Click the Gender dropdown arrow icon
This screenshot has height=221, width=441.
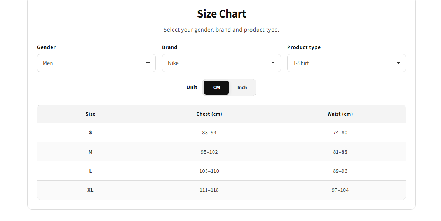click(148, 63)
